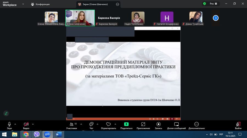247x138 pixels.
Task: Expand audio options arrow next to Звук
Action: (15, 124)
